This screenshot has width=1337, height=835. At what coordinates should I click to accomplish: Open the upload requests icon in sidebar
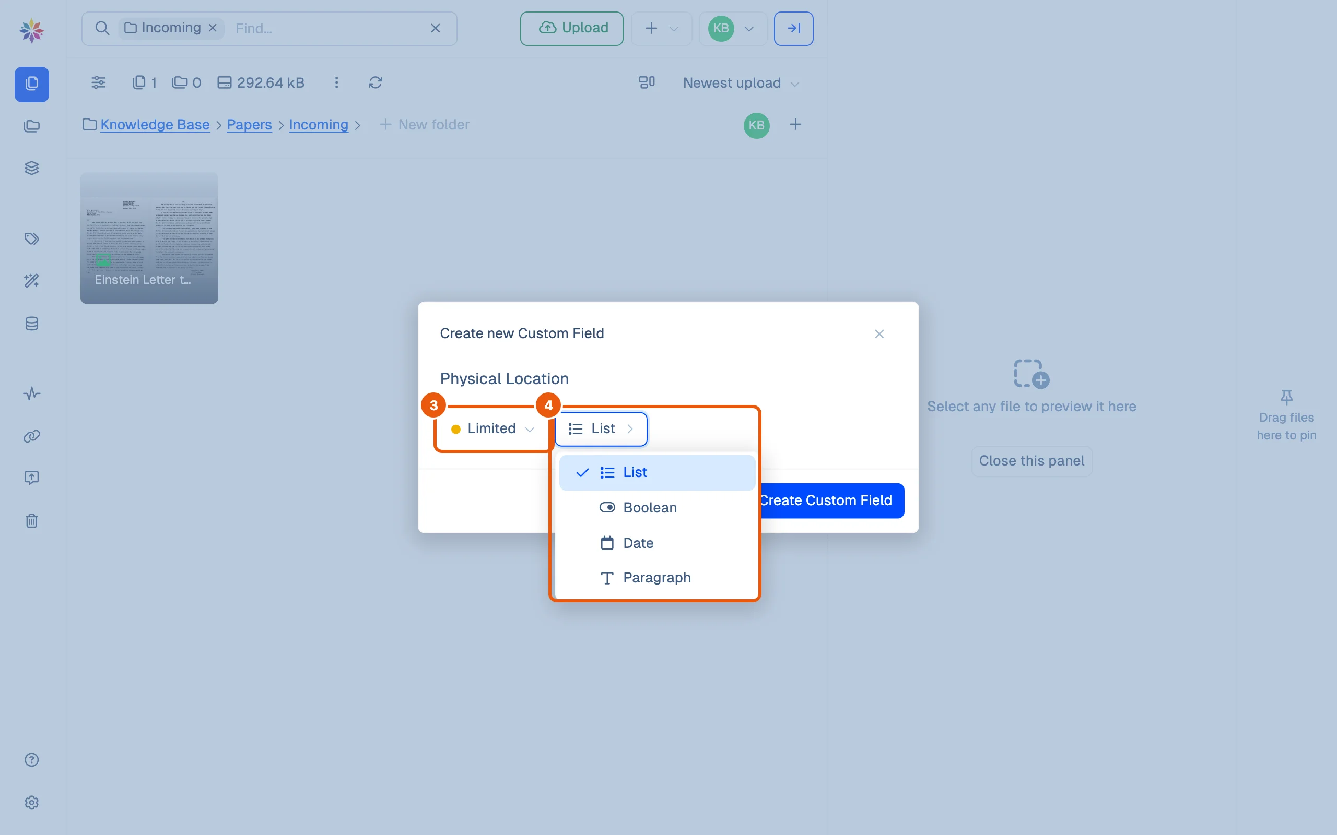click(x=31, y=478)
